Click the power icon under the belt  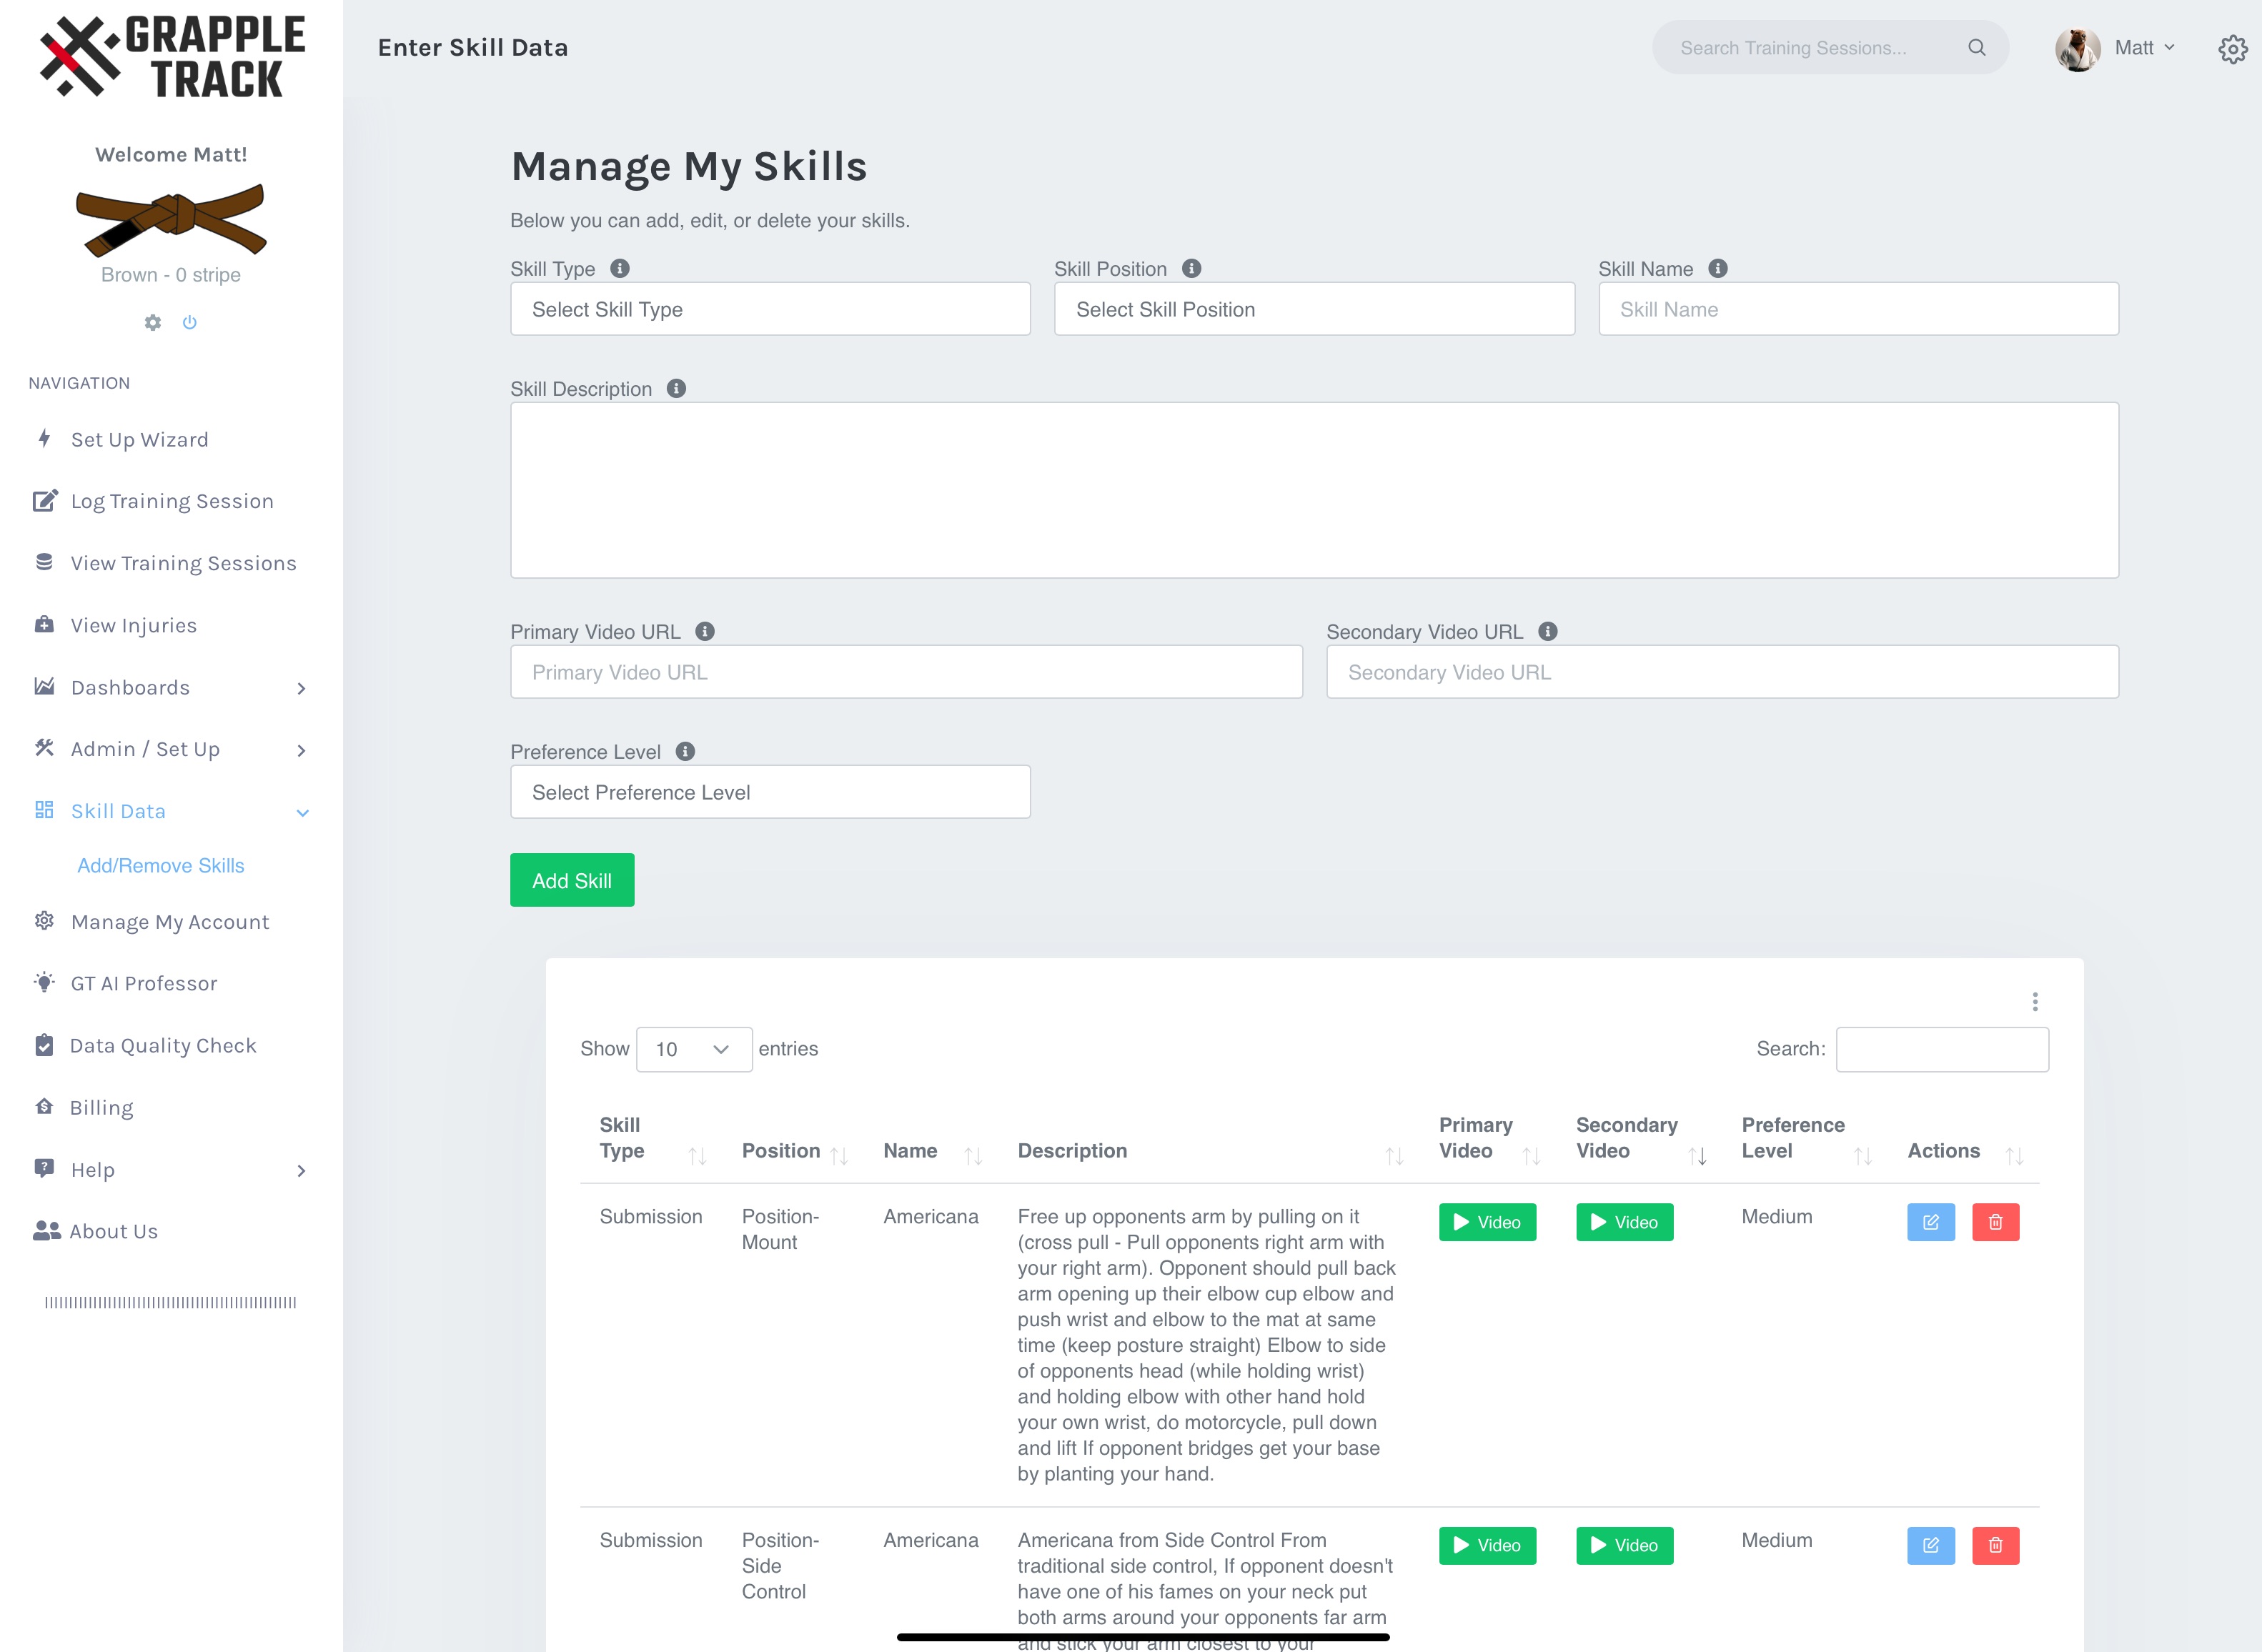pos(189,322)
